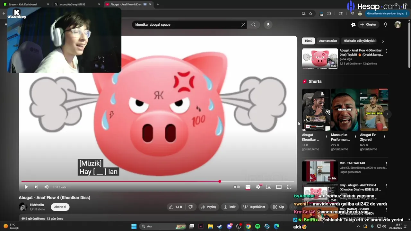This screenshot has height=231, width=411.
Task: Open Chrome extensions puzzle icon
Action: pos(329,13)
